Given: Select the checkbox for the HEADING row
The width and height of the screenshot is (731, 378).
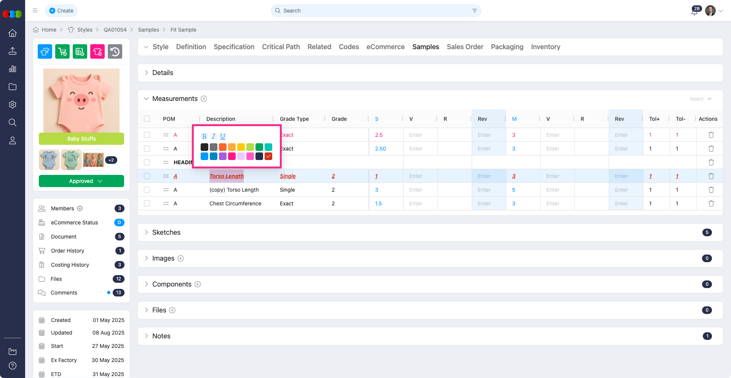Looking at the screenshot, I should pyautogui.click(x=147, y=162).
